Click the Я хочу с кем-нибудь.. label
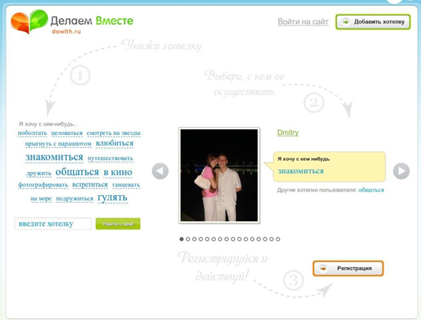421x320 pixels. coord(48,124)
